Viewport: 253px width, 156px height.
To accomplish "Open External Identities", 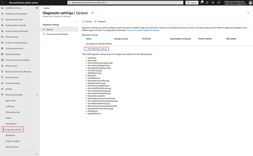I will click(x=13, y=54).
